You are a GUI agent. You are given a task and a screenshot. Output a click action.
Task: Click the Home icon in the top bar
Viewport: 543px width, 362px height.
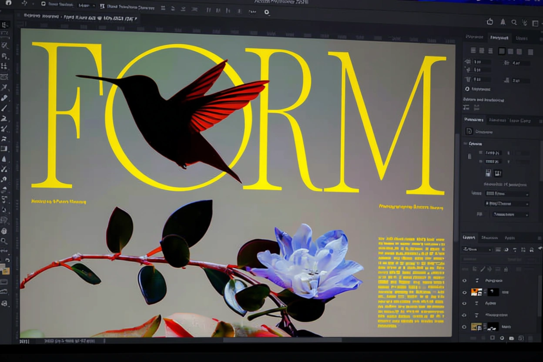coord(8,3)
